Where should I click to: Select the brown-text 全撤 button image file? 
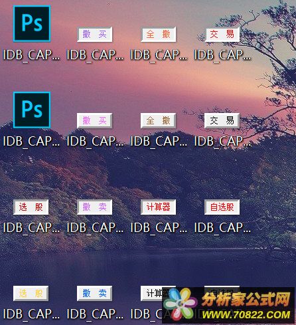pos(159,121)
